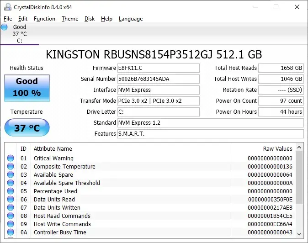
Task: Click raw value 00000001B54CE5
Action: pos(270,216)
